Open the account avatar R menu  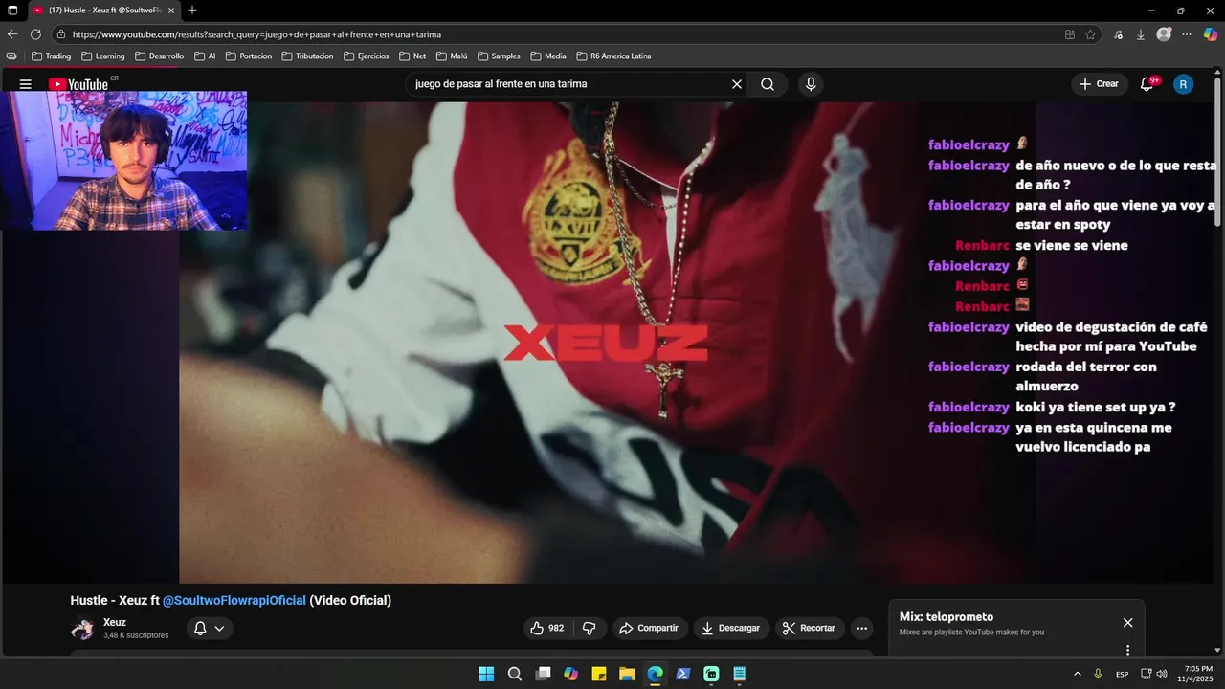tap(1183, 84)
